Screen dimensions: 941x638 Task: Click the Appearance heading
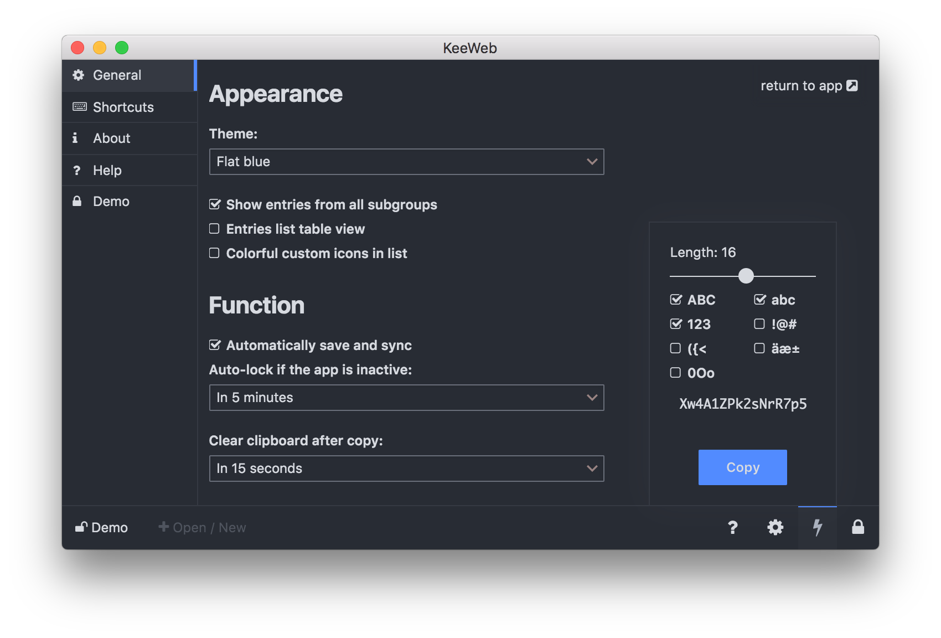click(x=276, y=94)
